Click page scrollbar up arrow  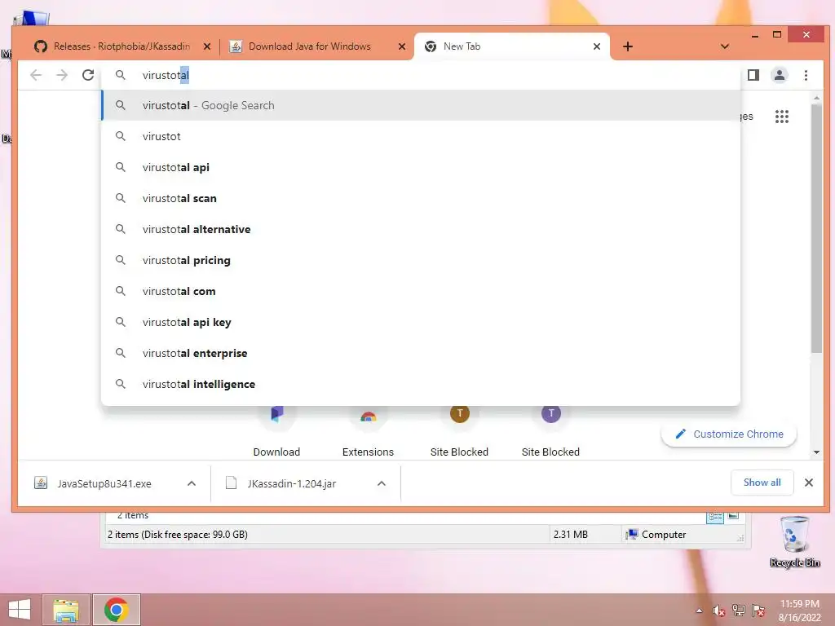[816, 99]
